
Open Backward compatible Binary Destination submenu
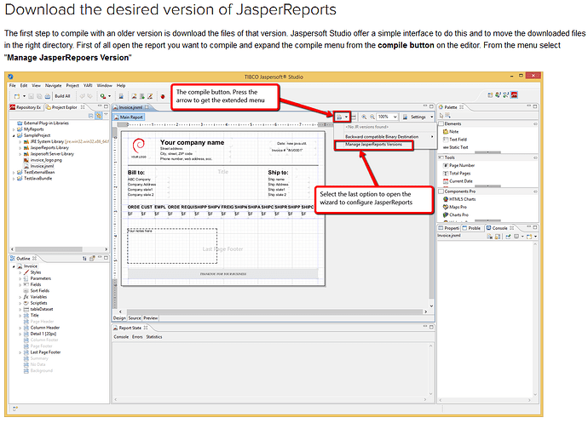coord(389,137)
